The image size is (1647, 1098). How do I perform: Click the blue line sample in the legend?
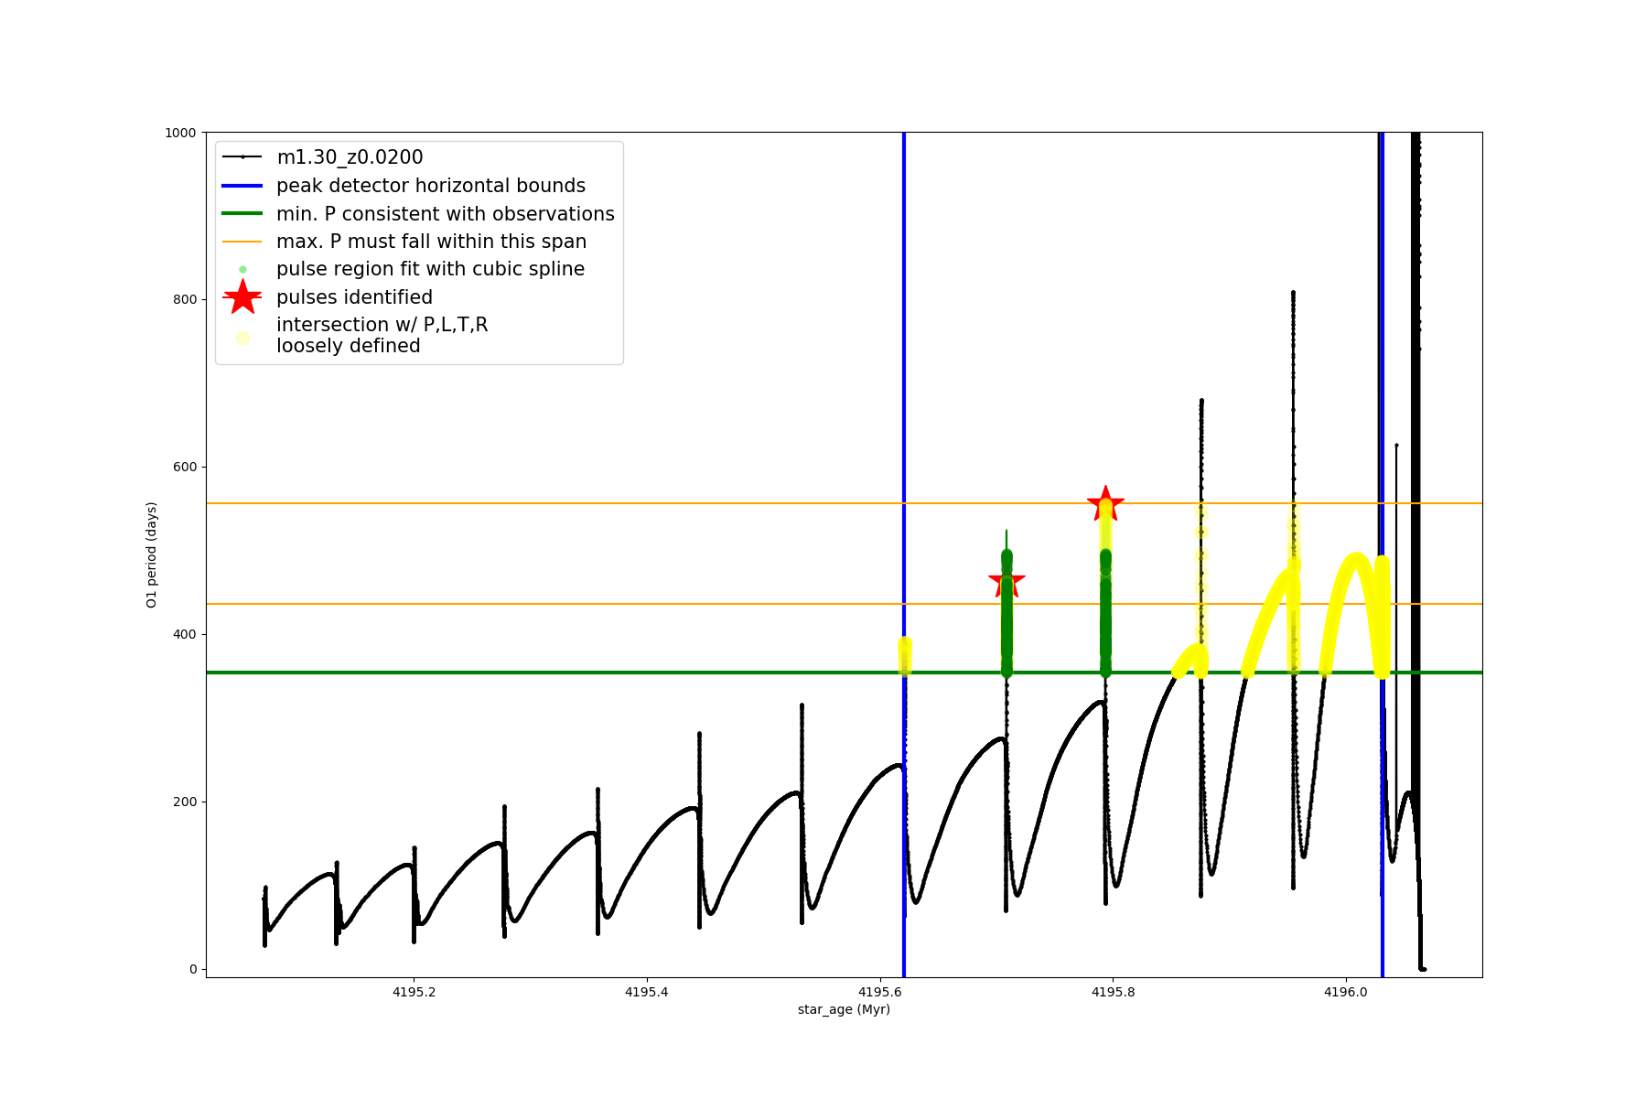pos(242,186)
